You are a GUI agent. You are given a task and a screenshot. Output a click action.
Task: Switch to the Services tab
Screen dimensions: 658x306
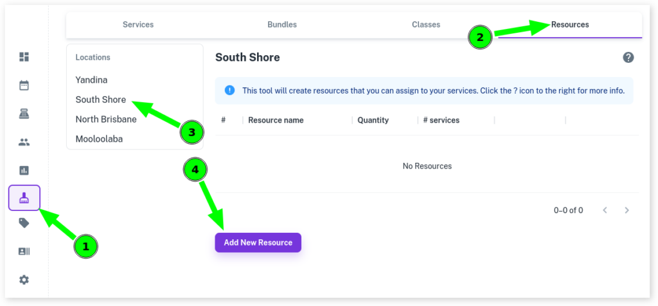click(138, 25)
